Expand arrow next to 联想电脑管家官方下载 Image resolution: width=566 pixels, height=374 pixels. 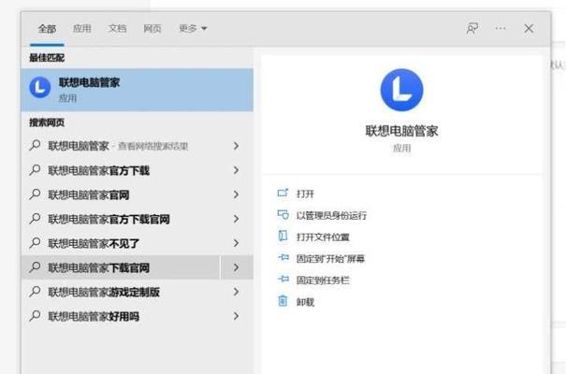point(236,170)
